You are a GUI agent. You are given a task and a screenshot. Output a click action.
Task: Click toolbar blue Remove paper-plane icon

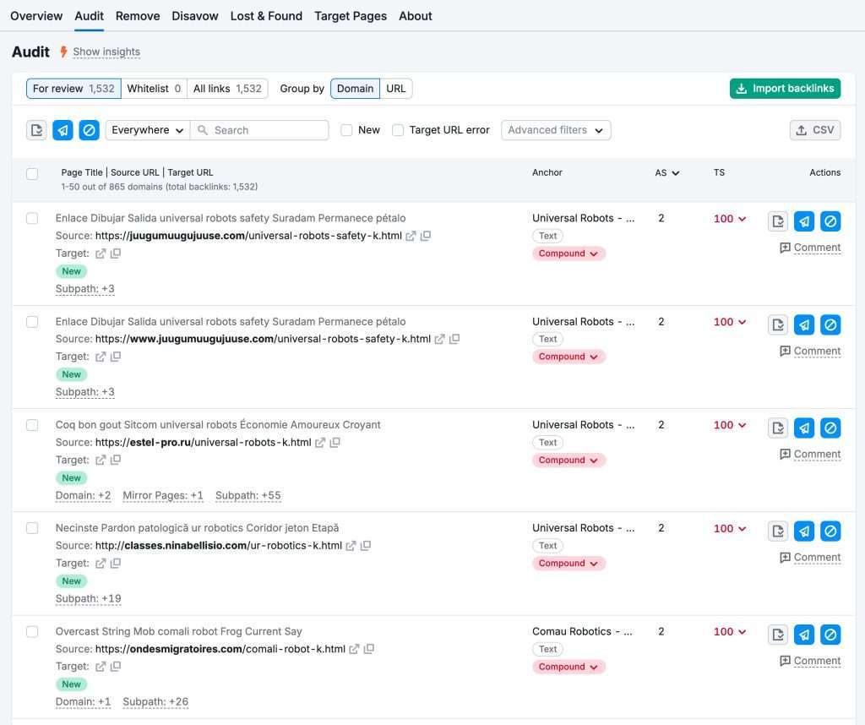63,130
